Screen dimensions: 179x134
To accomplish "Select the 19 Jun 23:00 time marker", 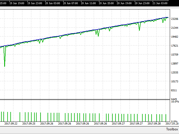I will tap(34, 4).
